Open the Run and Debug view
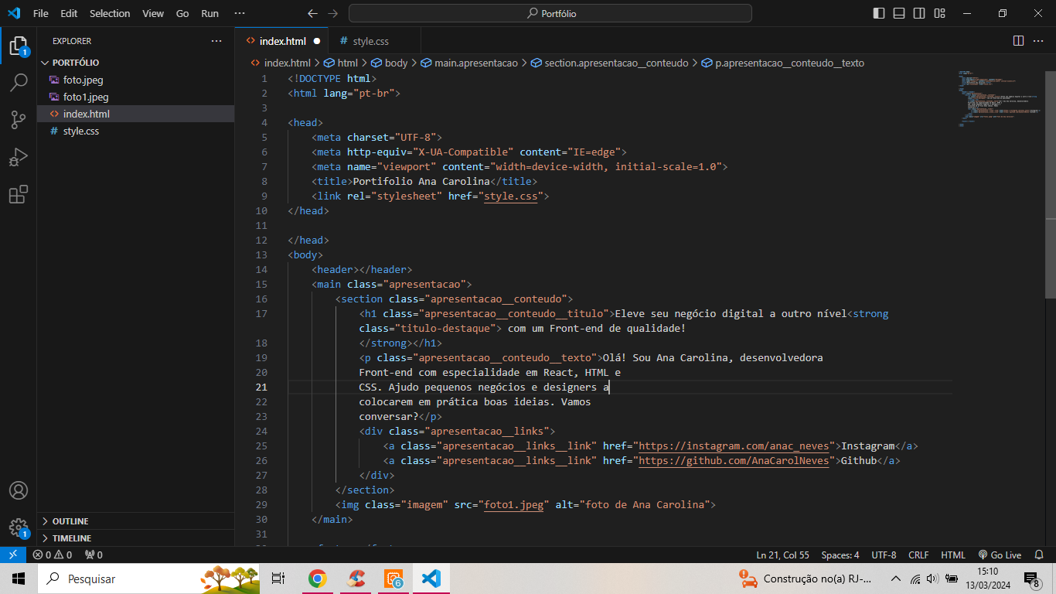 19,157
